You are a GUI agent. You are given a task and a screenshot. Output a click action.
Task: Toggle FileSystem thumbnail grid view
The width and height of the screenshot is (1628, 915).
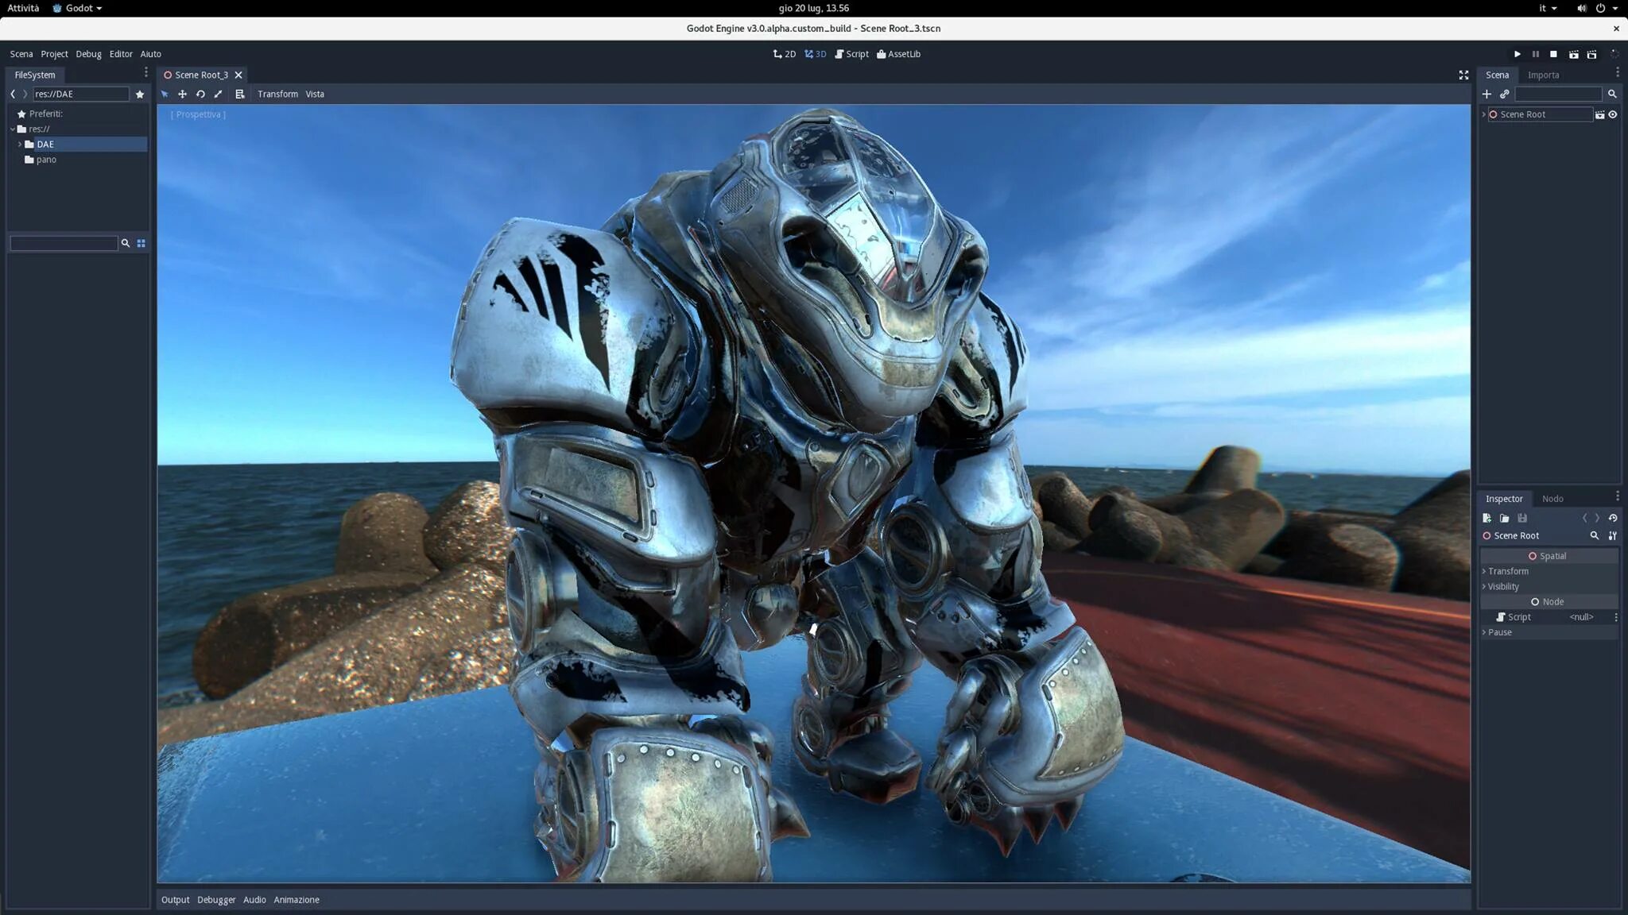(x=141, y=243)
